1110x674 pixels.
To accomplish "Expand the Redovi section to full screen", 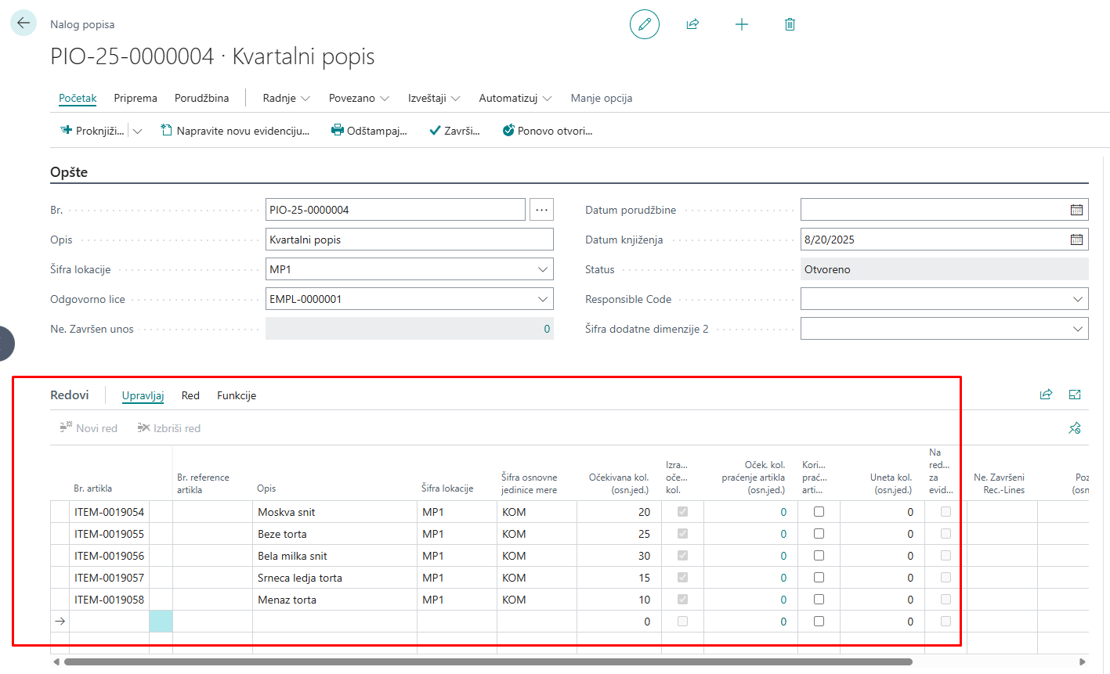I will tap(1075, 395).
